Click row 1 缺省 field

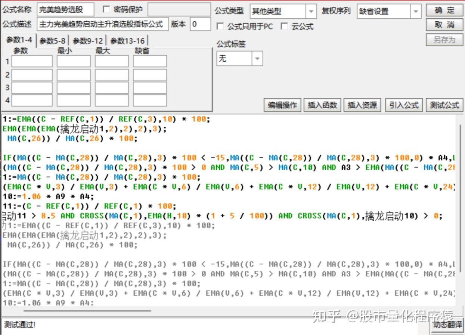(x=150, y=61)
